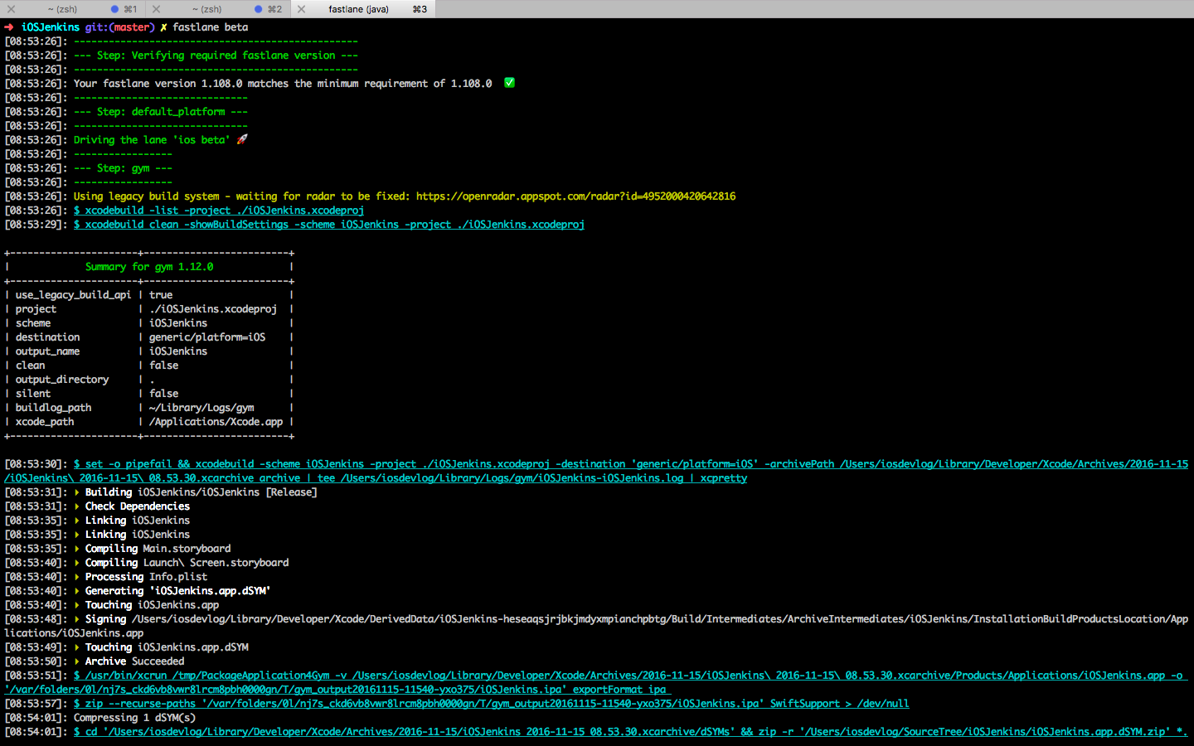The width and height of the screenshot is (1194, 746).
Task: Click the 'output_directory' table row
Action: [x=149, y=380]
